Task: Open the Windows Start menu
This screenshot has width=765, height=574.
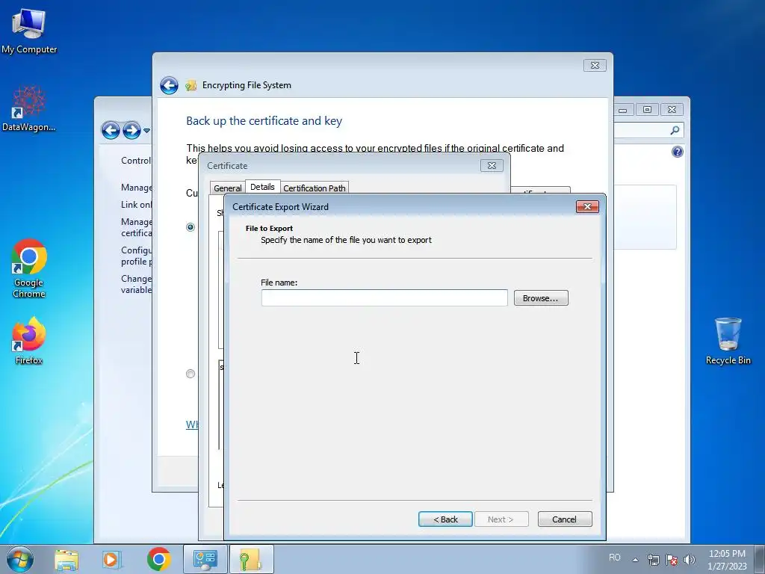Action: tap(20, 559)
